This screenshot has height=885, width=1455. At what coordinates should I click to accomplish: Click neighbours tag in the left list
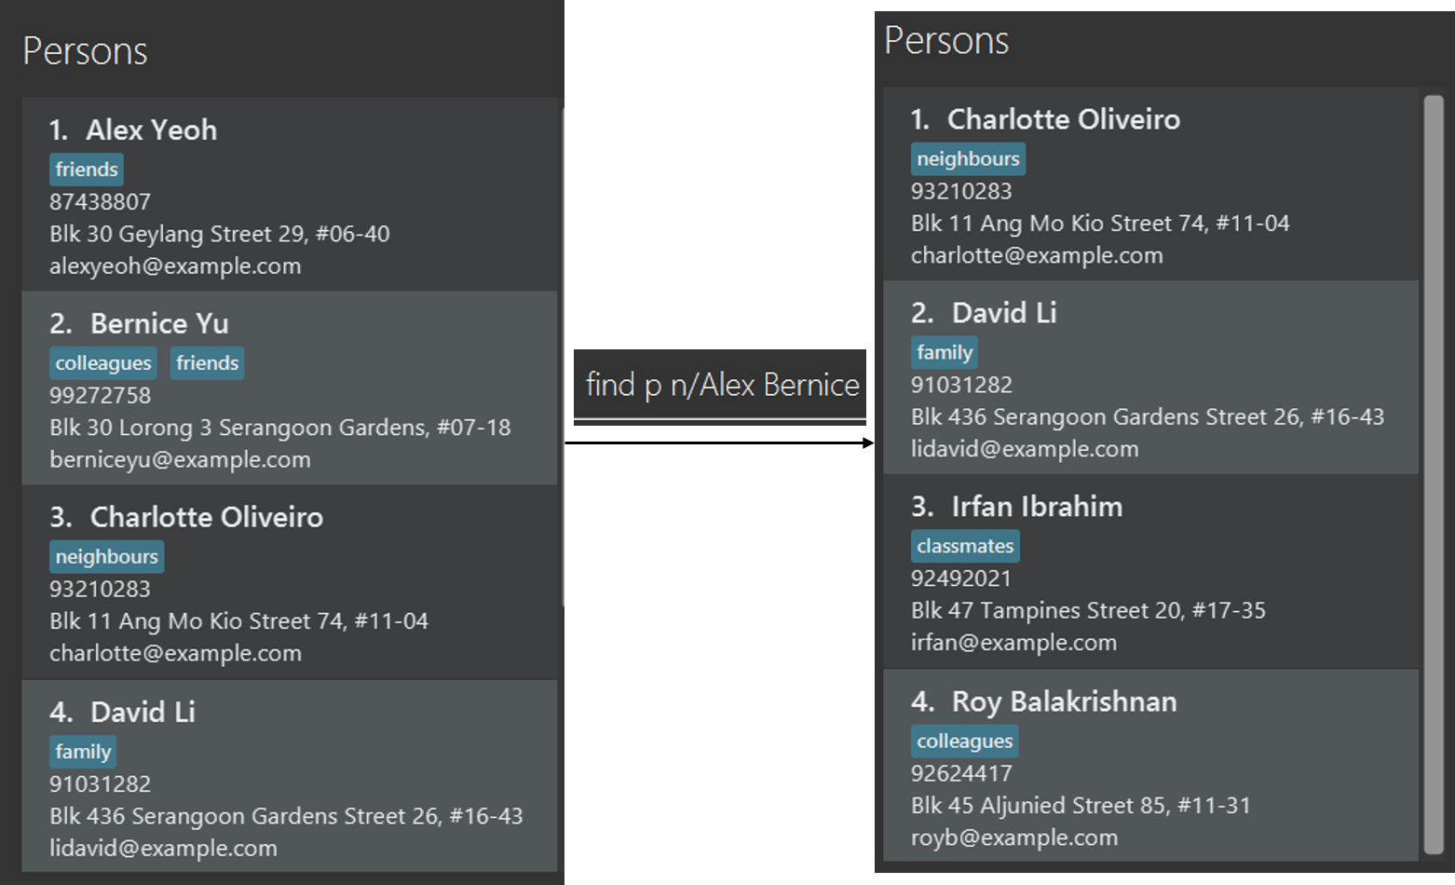[x=107, y=557]
